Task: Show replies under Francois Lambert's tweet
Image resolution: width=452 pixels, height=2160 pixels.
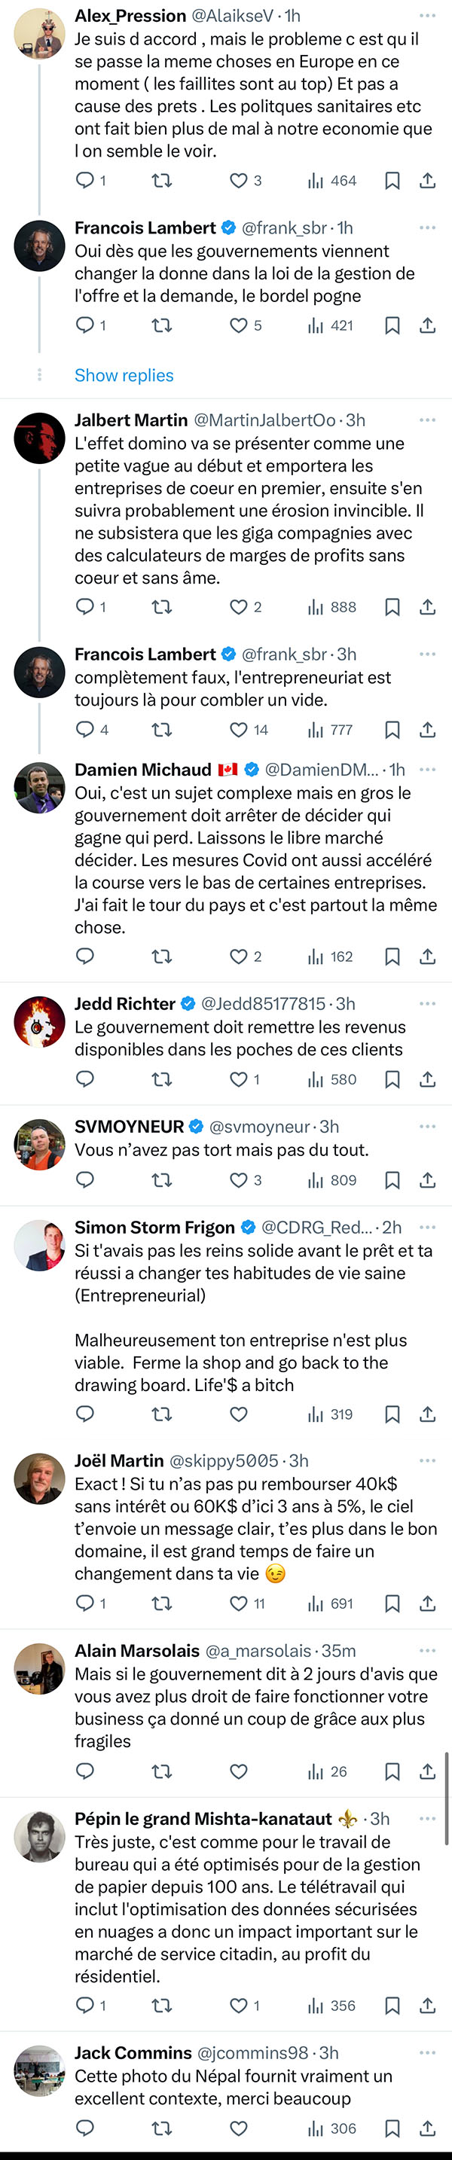Action: pos(124,375)
